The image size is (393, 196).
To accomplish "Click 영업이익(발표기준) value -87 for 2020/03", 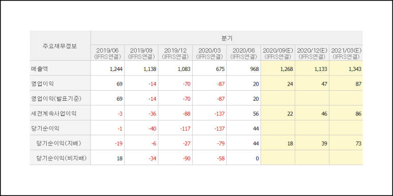I will (220, 99).
